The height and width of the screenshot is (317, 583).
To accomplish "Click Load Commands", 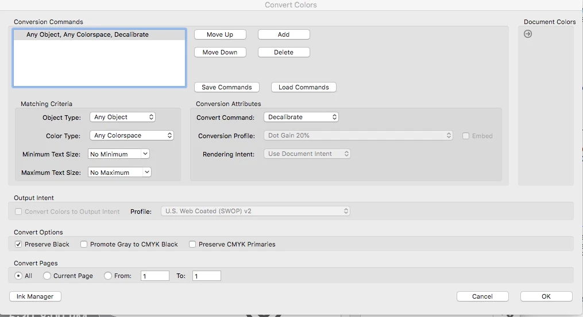I will (x=304, y=87).
